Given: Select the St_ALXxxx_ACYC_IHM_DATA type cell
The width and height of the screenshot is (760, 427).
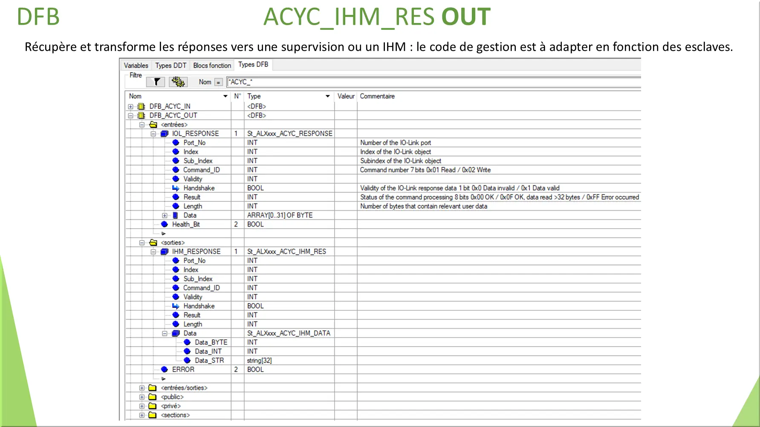Looking at the screenshot, I should [289, 333].
